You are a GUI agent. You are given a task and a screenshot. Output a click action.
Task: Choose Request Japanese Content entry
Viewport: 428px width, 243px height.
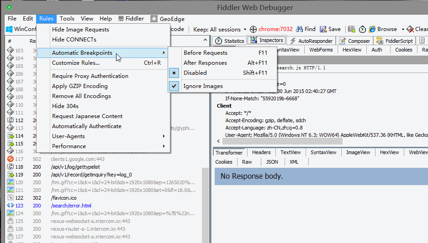(x=103, y=116)
